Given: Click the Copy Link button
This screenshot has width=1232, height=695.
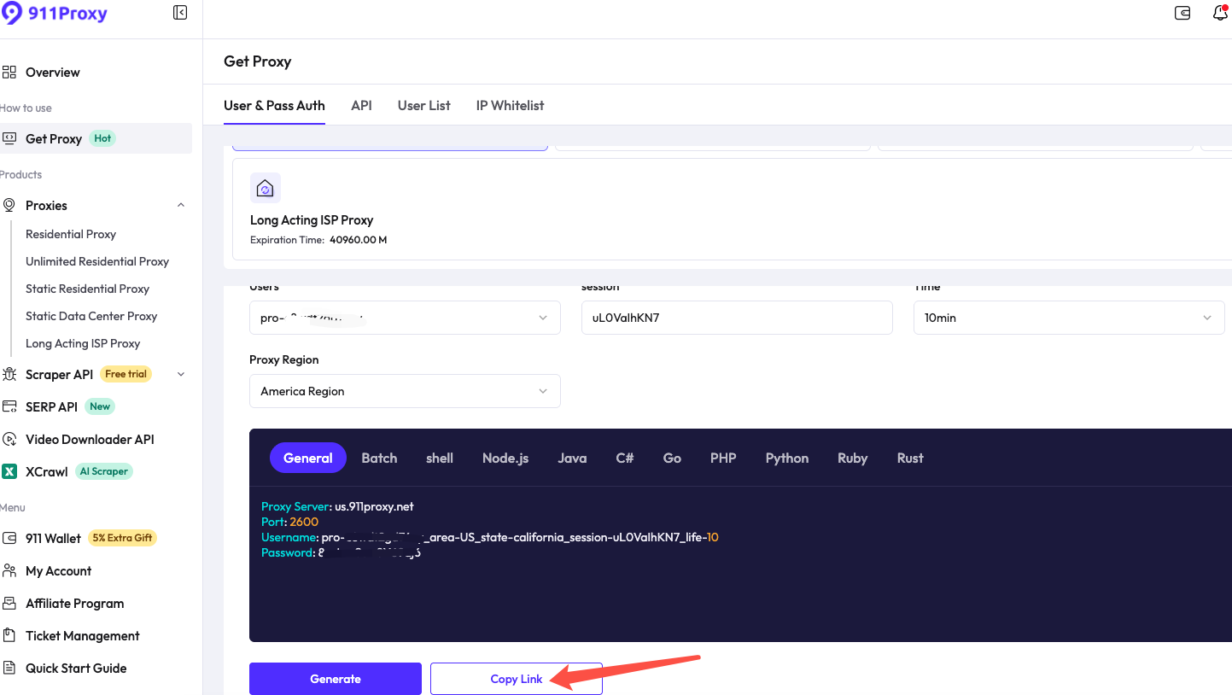Looking at the screenshot, I should point(517,679).
